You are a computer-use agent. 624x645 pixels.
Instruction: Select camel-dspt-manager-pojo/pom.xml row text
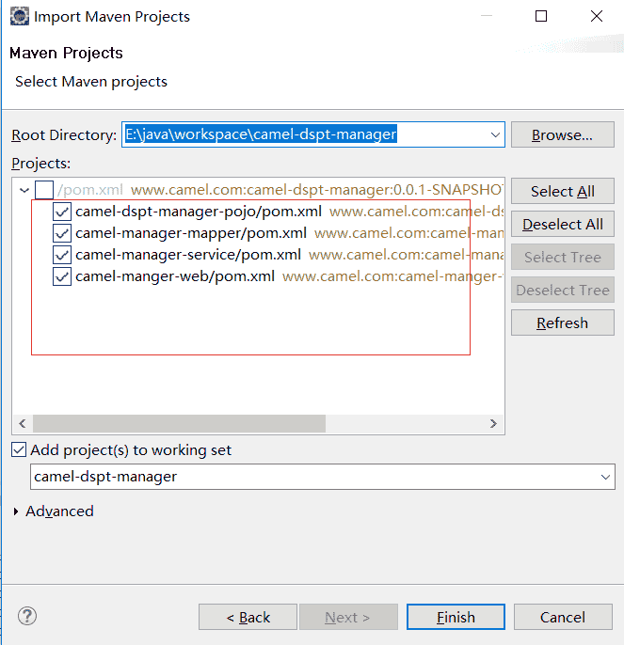(199, 212)
